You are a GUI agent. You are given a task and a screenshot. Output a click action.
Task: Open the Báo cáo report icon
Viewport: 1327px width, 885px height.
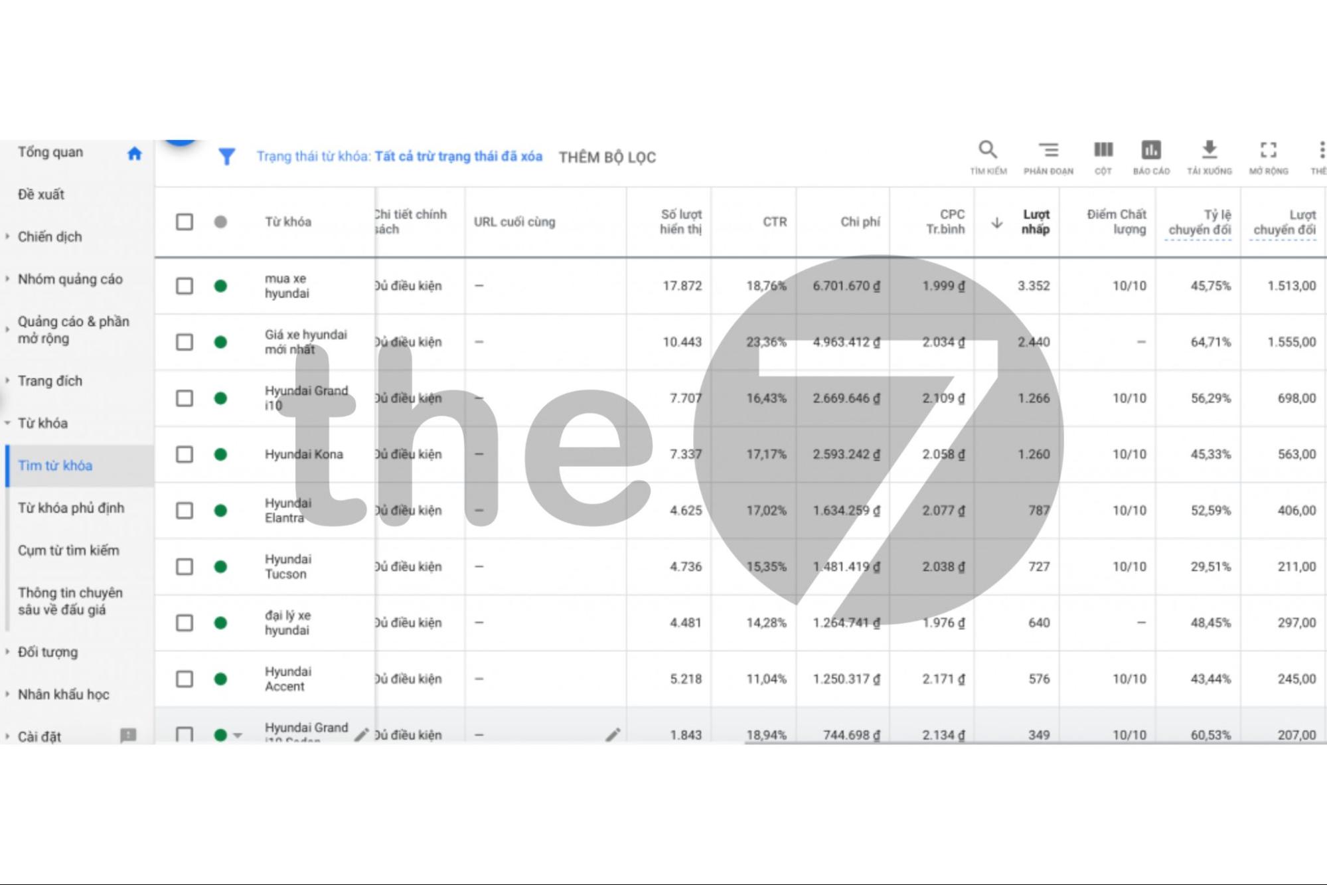tap(1151, 150)
